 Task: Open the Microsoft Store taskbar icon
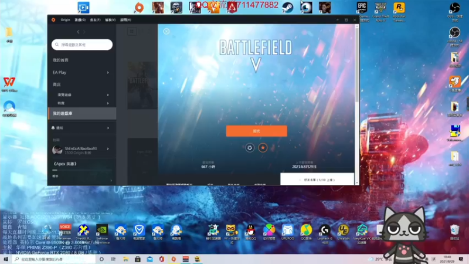(x=138, y=259)
